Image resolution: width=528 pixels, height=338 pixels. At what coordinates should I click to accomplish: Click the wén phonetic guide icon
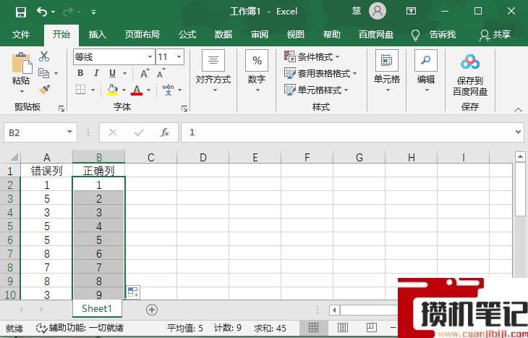(168, 90)
